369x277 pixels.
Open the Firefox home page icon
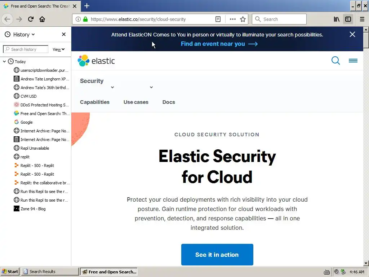[x=42, y=19]
